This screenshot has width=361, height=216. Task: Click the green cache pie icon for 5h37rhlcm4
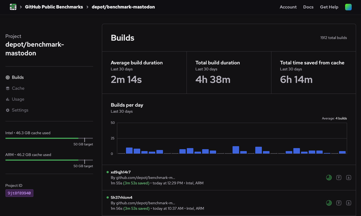pos(329,203)
